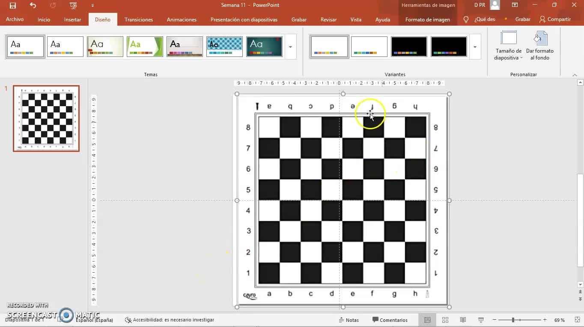Open Tamaño de diapositiva dropdown
This screenshot has height=327, width=584.
(509, 46)
